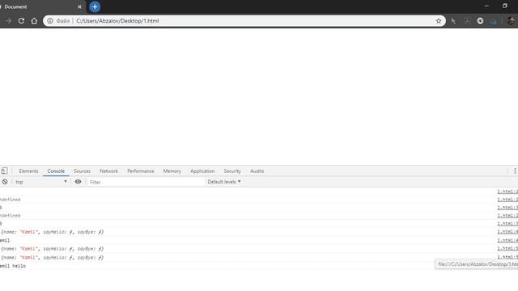Open the top context dropdown
Screen dimensions: 518x291
pyautogui.click(x=40, y=182)
